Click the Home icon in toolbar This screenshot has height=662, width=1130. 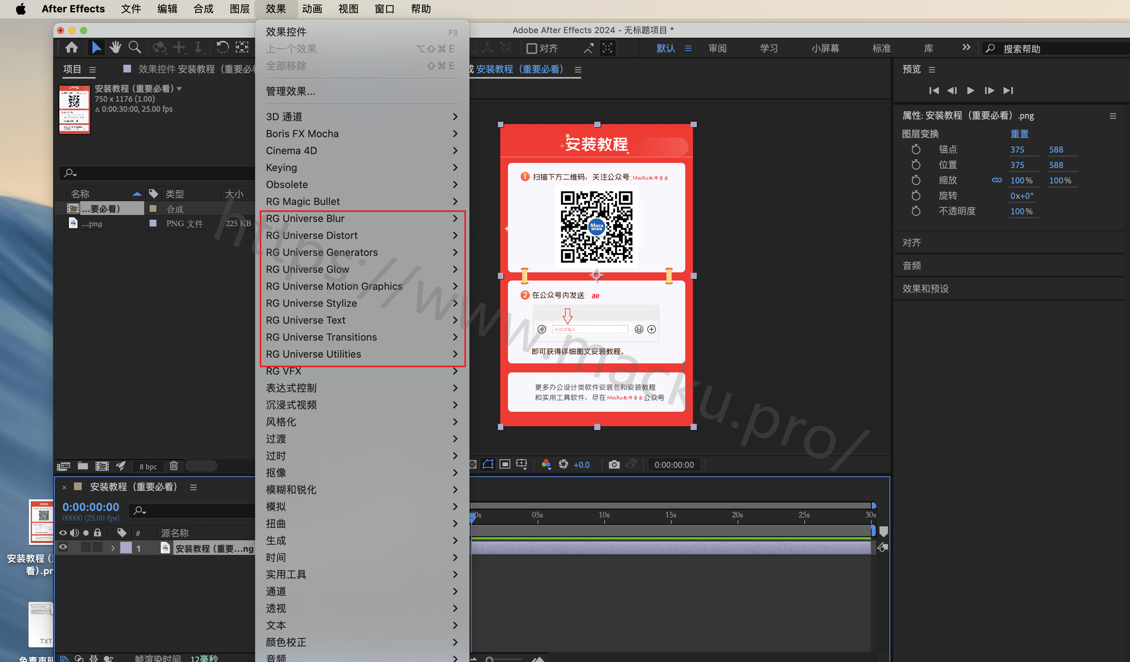72,47
